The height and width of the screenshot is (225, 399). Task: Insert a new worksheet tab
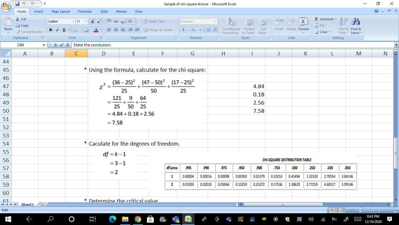pyautogui.click(x=41, y=204)
